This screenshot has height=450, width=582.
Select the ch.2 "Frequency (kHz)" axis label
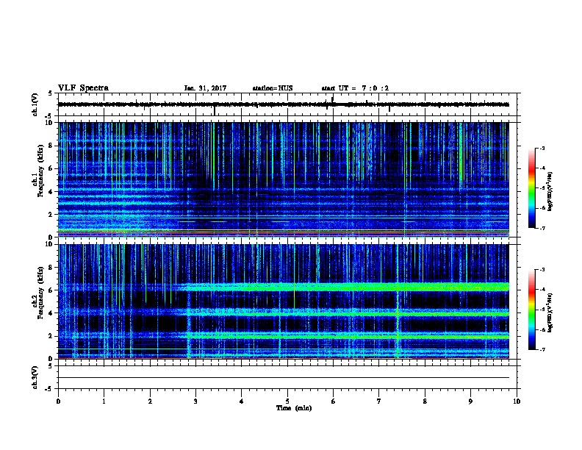(x=40, y=293)
